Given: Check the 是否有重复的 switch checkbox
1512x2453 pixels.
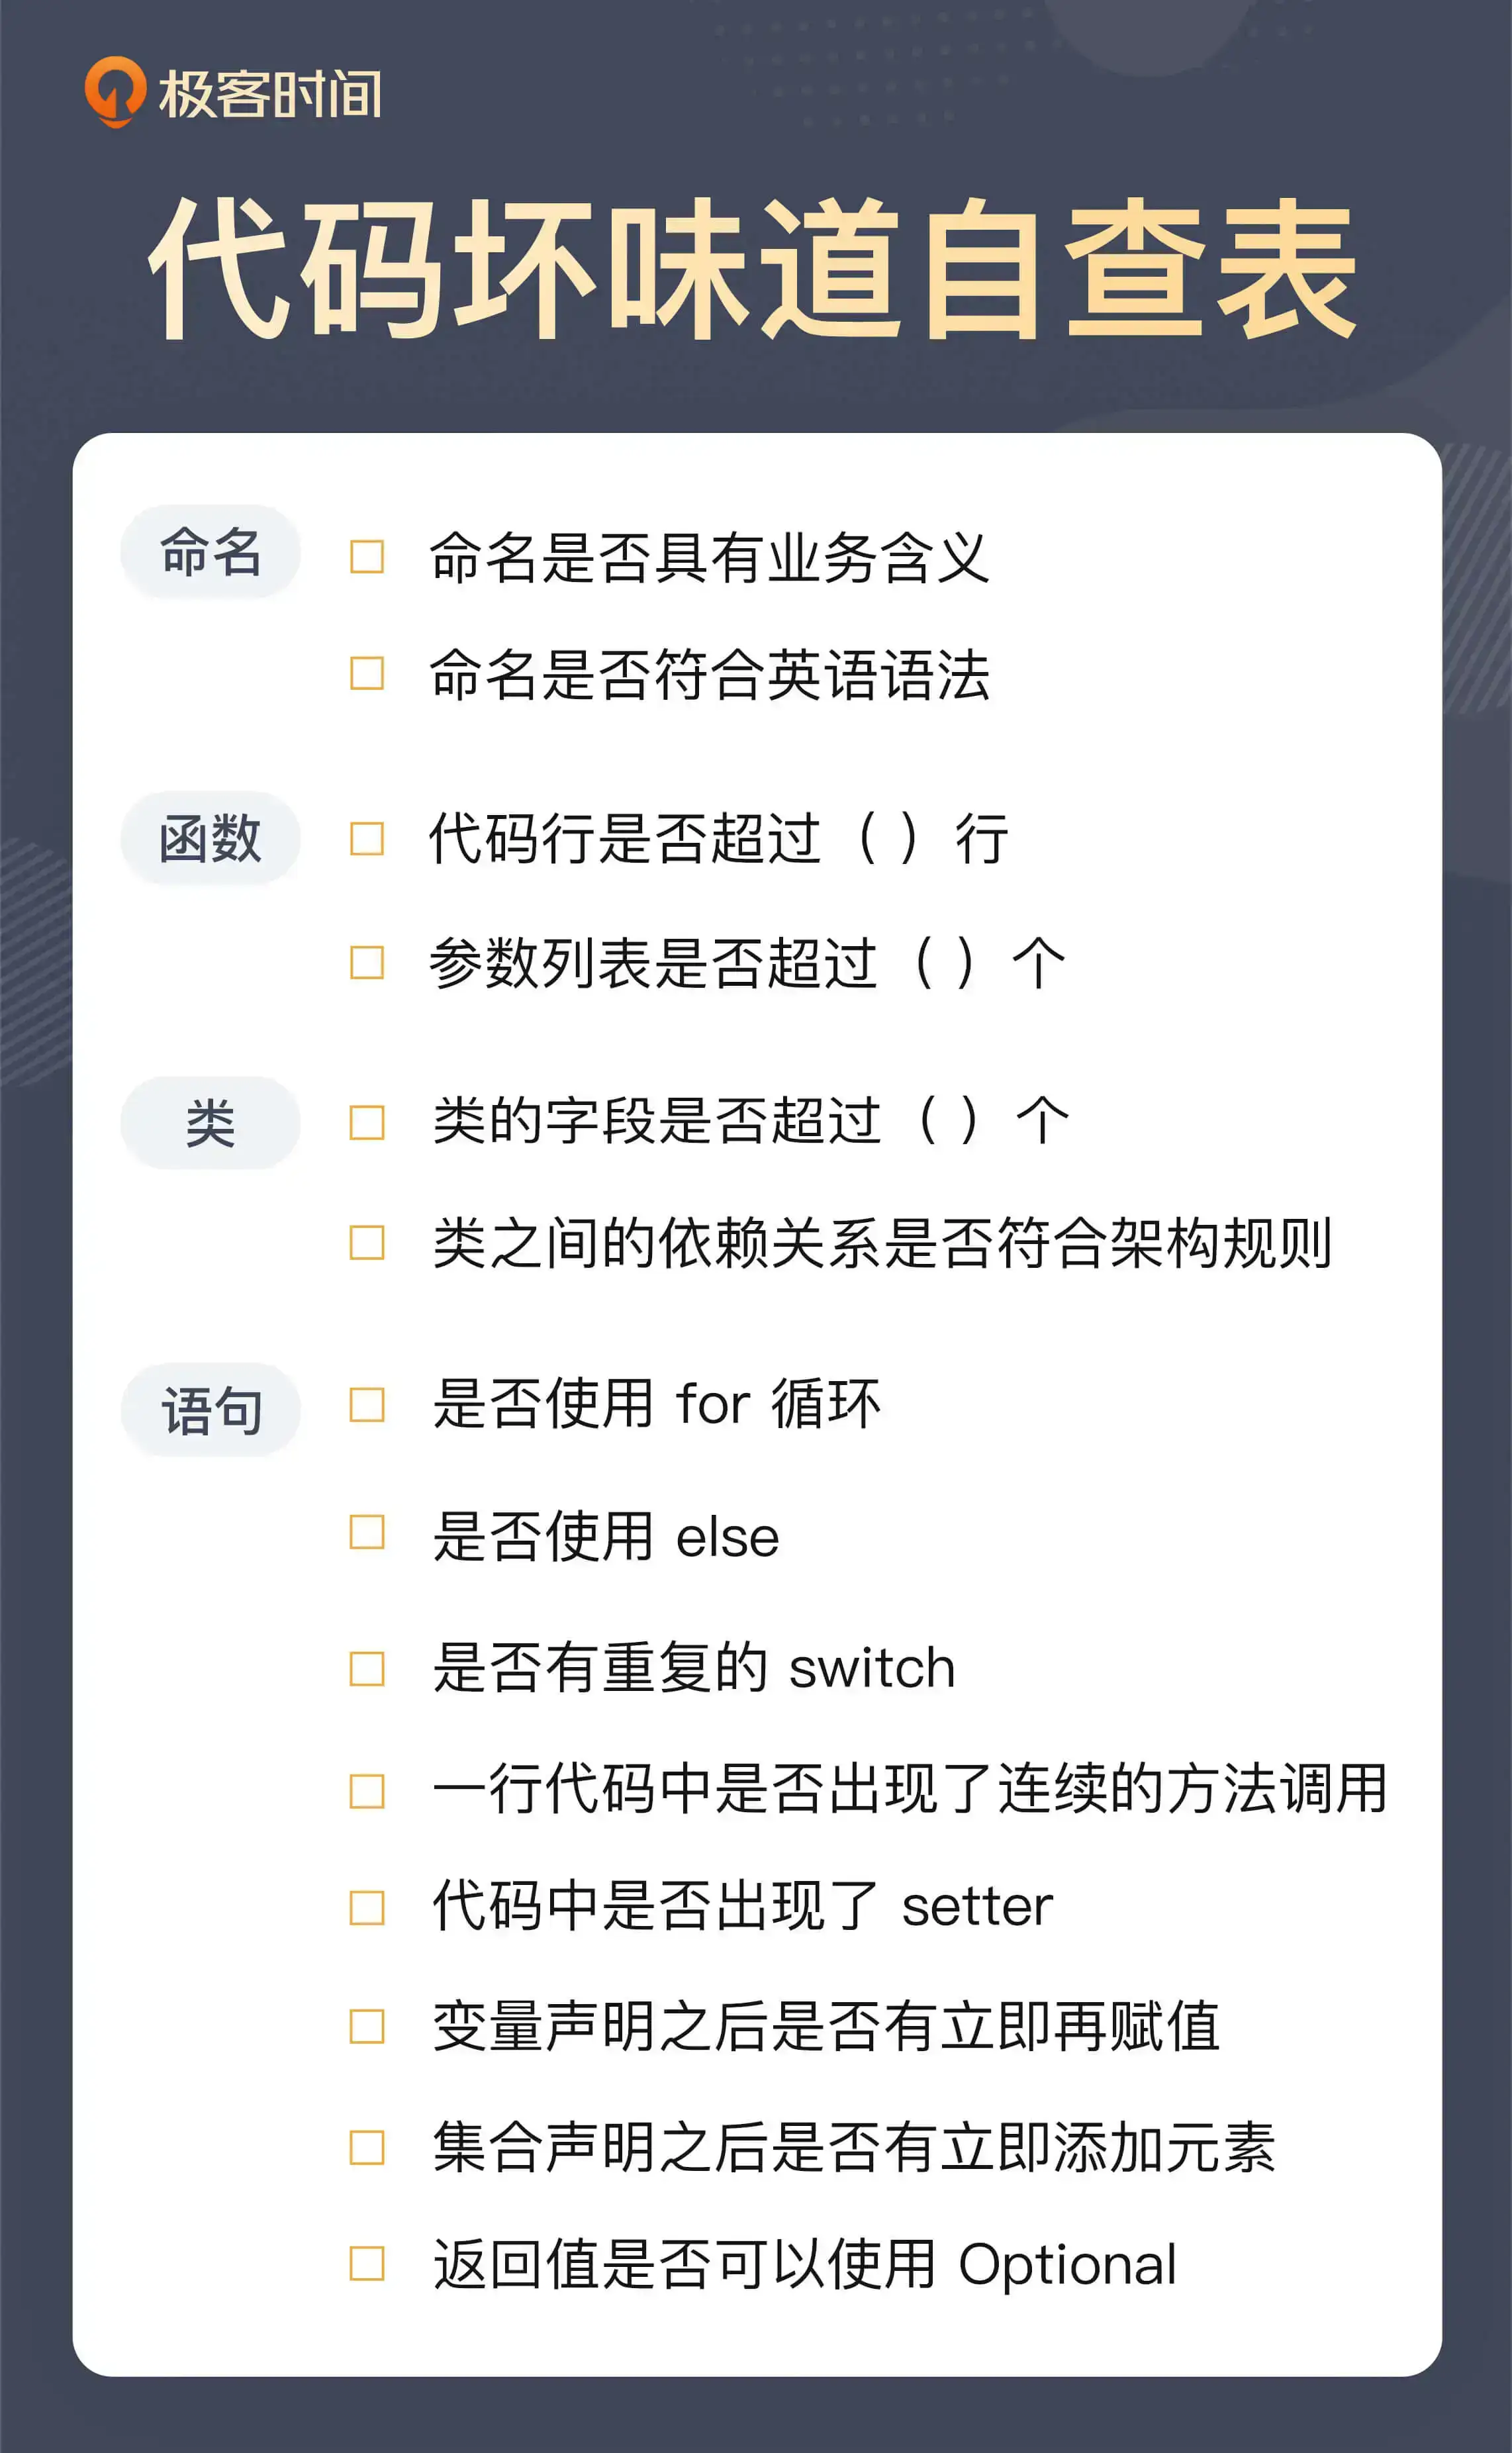Looking at the screenshot, I should coord(367,1669).
